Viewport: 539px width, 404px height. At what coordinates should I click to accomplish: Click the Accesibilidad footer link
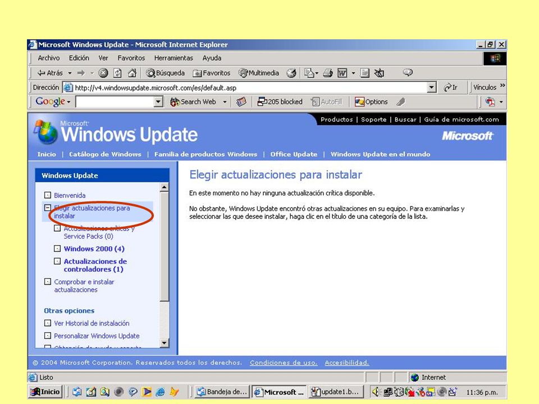tap(347, 362)
